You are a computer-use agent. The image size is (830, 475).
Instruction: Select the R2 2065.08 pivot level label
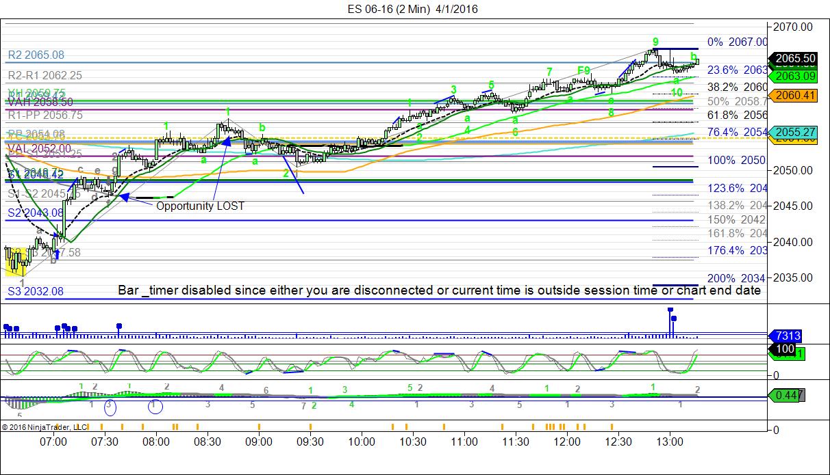tap(36, 55)
